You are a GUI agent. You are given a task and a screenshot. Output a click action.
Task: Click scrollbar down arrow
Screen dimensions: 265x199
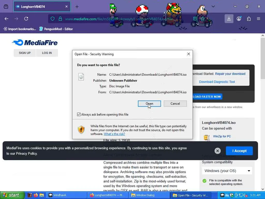pyautogui.click(x=263, y=189)
